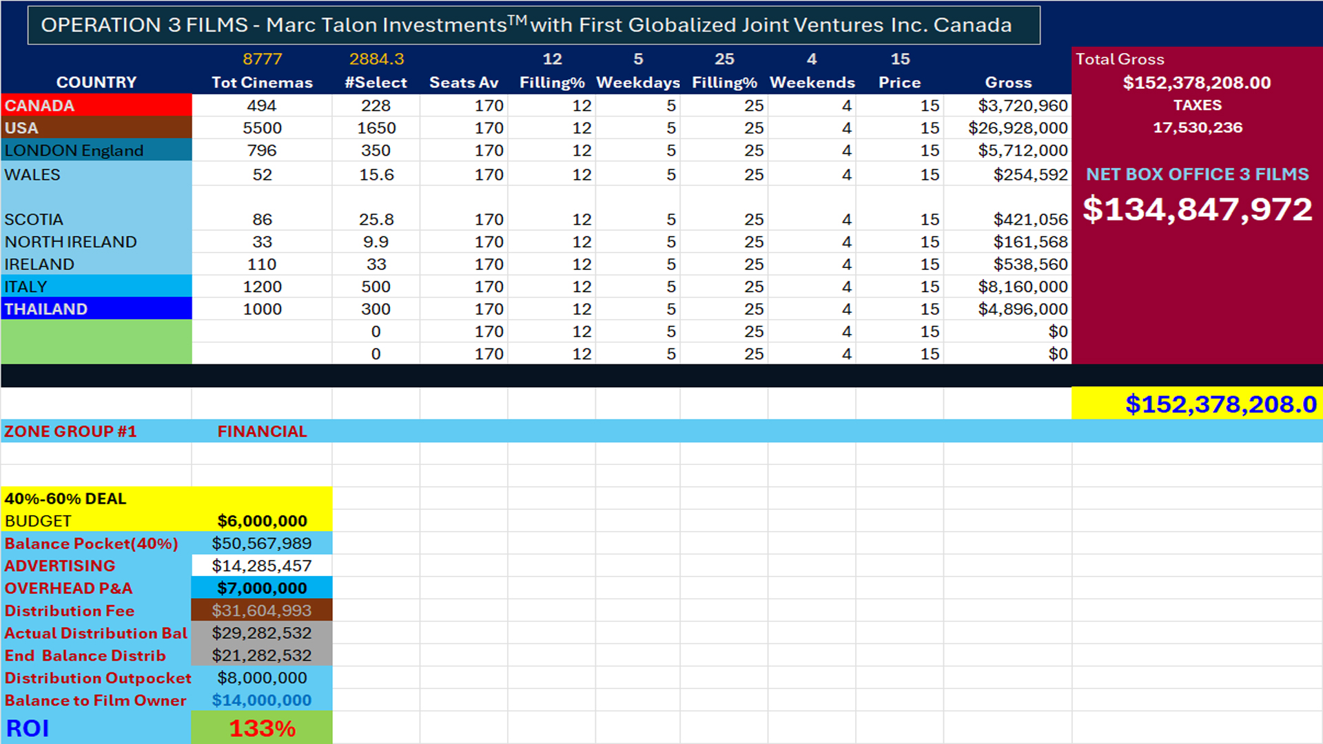The height and width of the screenshot is (744, 1323).
Task: Select Distribution Outpocket $8,000,000
Action: click(262, 678)
